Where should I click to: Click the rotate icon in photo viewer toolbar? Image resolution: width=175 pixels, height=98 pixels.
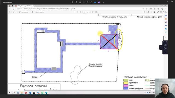pyautogui.click(x=76, y=2)
